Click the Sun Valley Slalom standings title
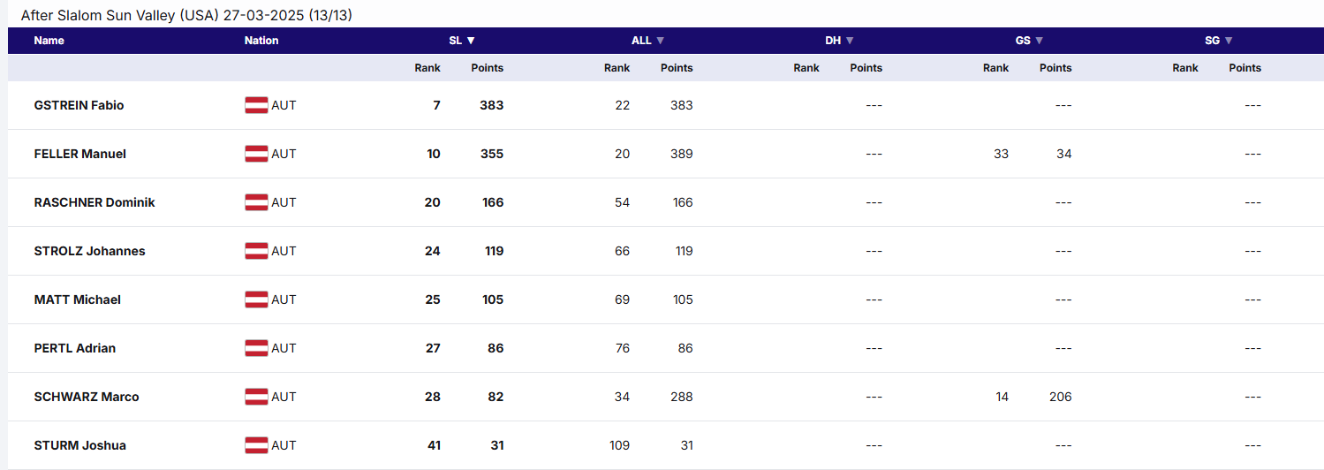1324x470 pixels. 187,15
